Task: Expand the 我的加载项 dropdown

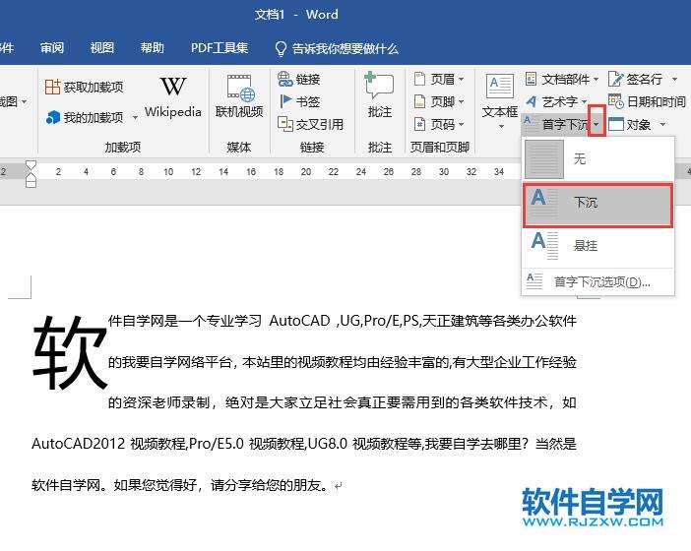Action: click(x=132, y=118)
